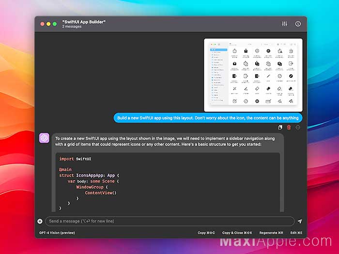
Task: Click the ChatGPT assistant avatar icon
Action: click(x=44, y=138)
